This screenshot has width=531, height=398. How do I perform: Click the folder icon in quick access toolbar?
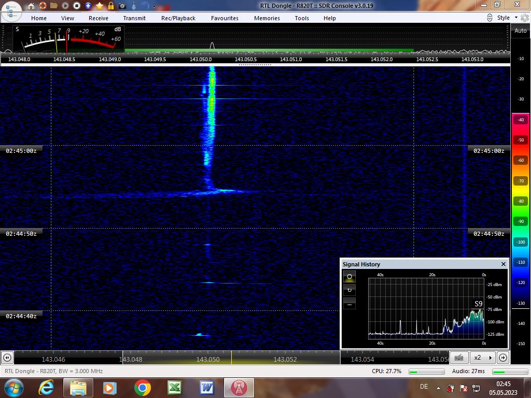coord(53,6)
